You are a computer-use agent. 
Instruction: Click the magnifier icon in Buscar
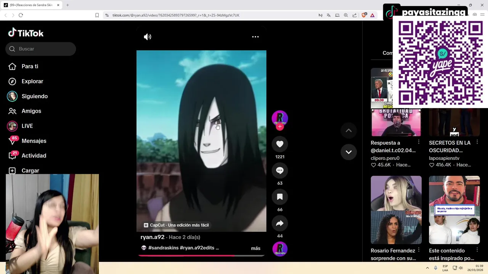coord(12,49)
